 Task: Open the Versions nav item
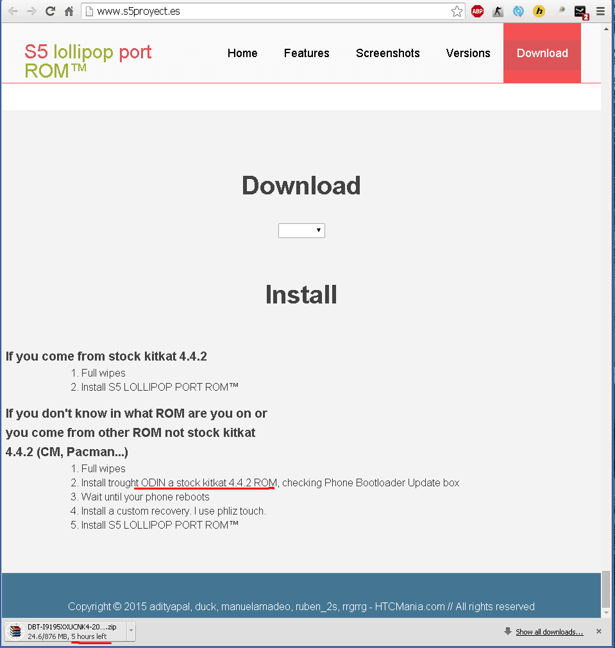468,53
